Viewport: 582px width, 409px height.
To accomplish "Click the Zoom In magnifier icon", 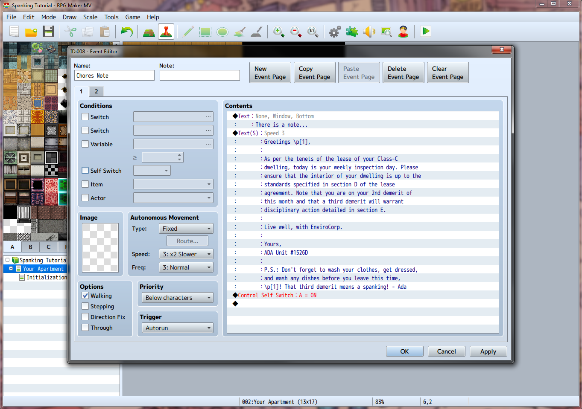I will (x=279, y=32).
